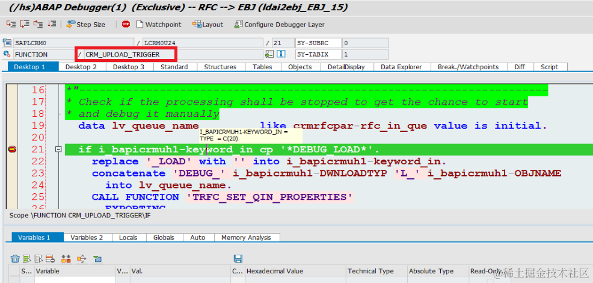
Task: Click the green list icon next to trash
Action: (27, 259)
